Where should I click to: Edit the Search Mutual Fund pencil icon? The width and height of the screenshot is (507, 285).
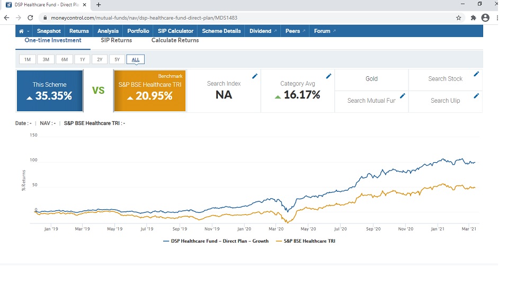403,96
